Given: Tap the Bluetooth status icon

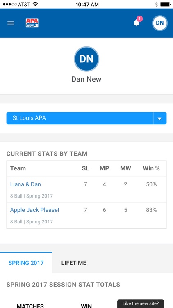Looking at the screenshot, I should coord(156,5).
